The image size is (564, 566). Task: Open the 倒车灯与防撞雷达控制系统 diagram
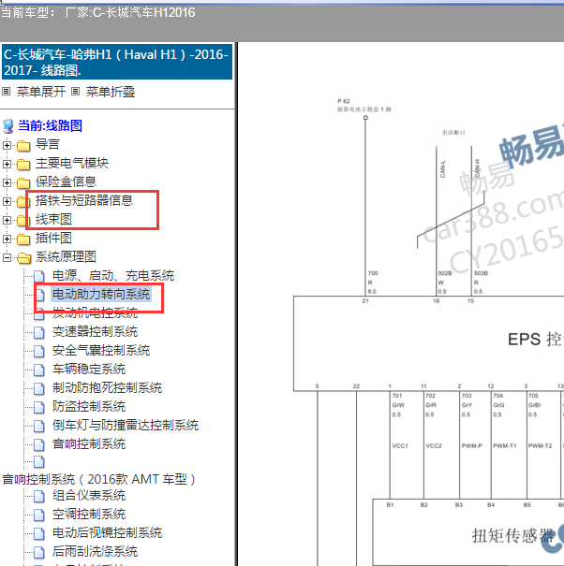pos(126,426)
